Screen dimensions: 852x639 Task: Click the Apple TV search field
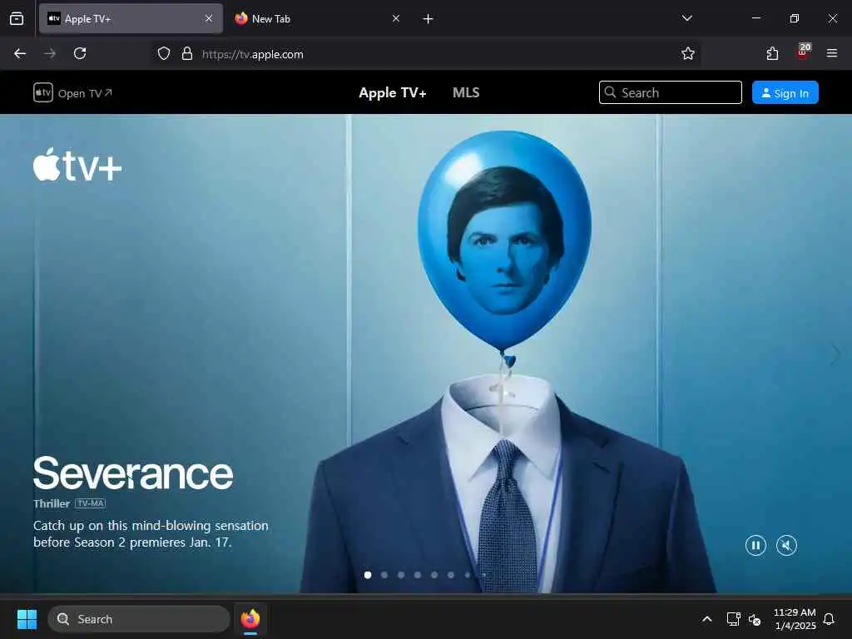[670, 92]
